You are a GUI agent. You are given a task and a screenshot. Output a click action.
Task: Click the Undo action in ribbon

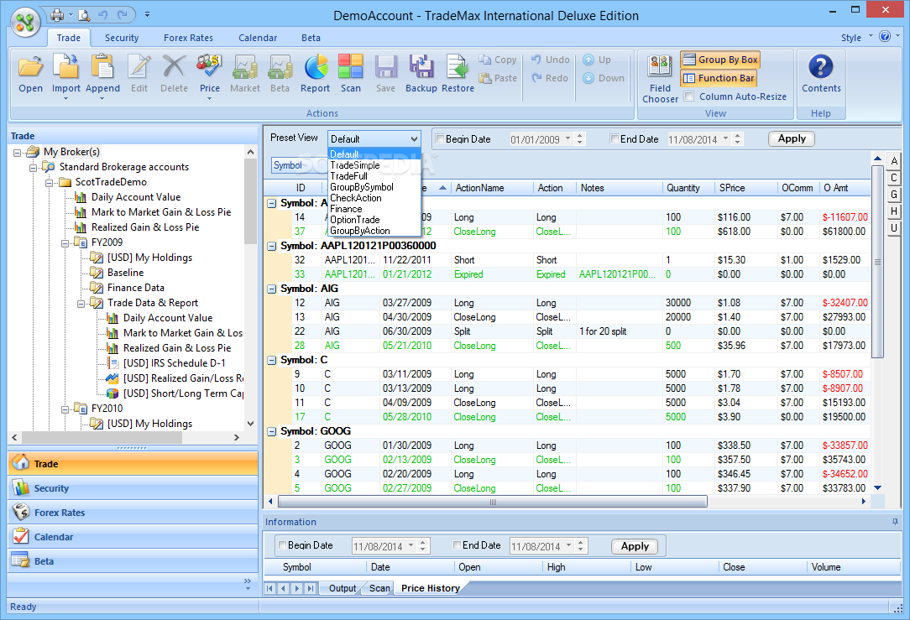click(x=550, y=60)
